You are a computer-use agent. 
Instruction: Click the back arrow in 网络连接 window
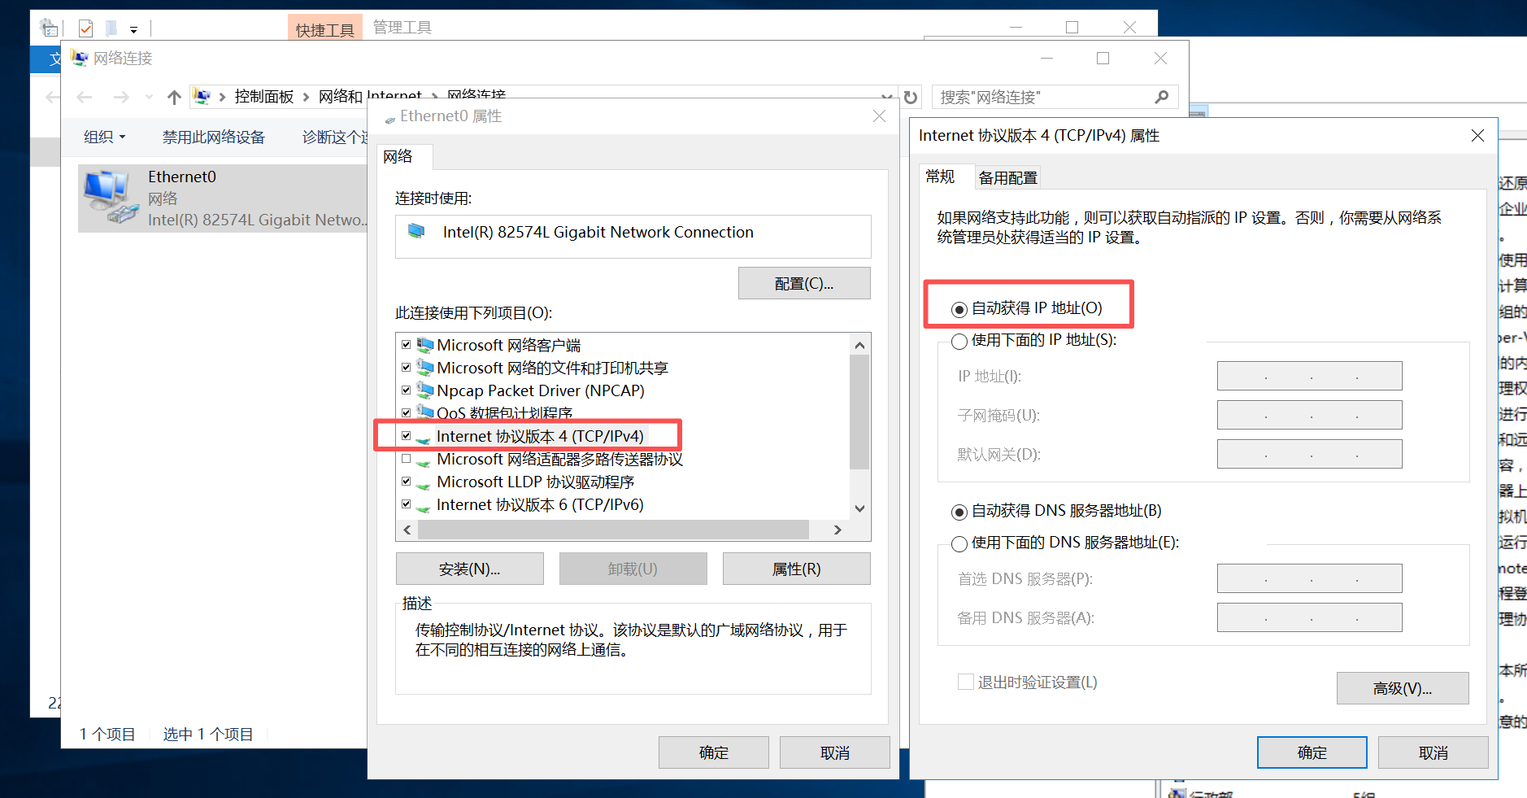point(85,98)
